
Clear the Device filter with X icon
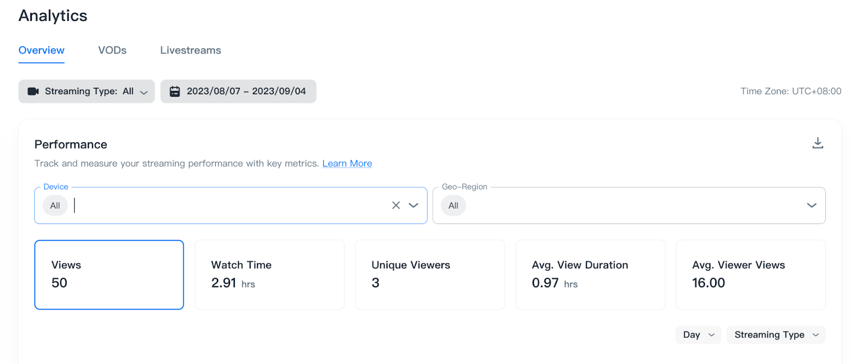(396, 205)
